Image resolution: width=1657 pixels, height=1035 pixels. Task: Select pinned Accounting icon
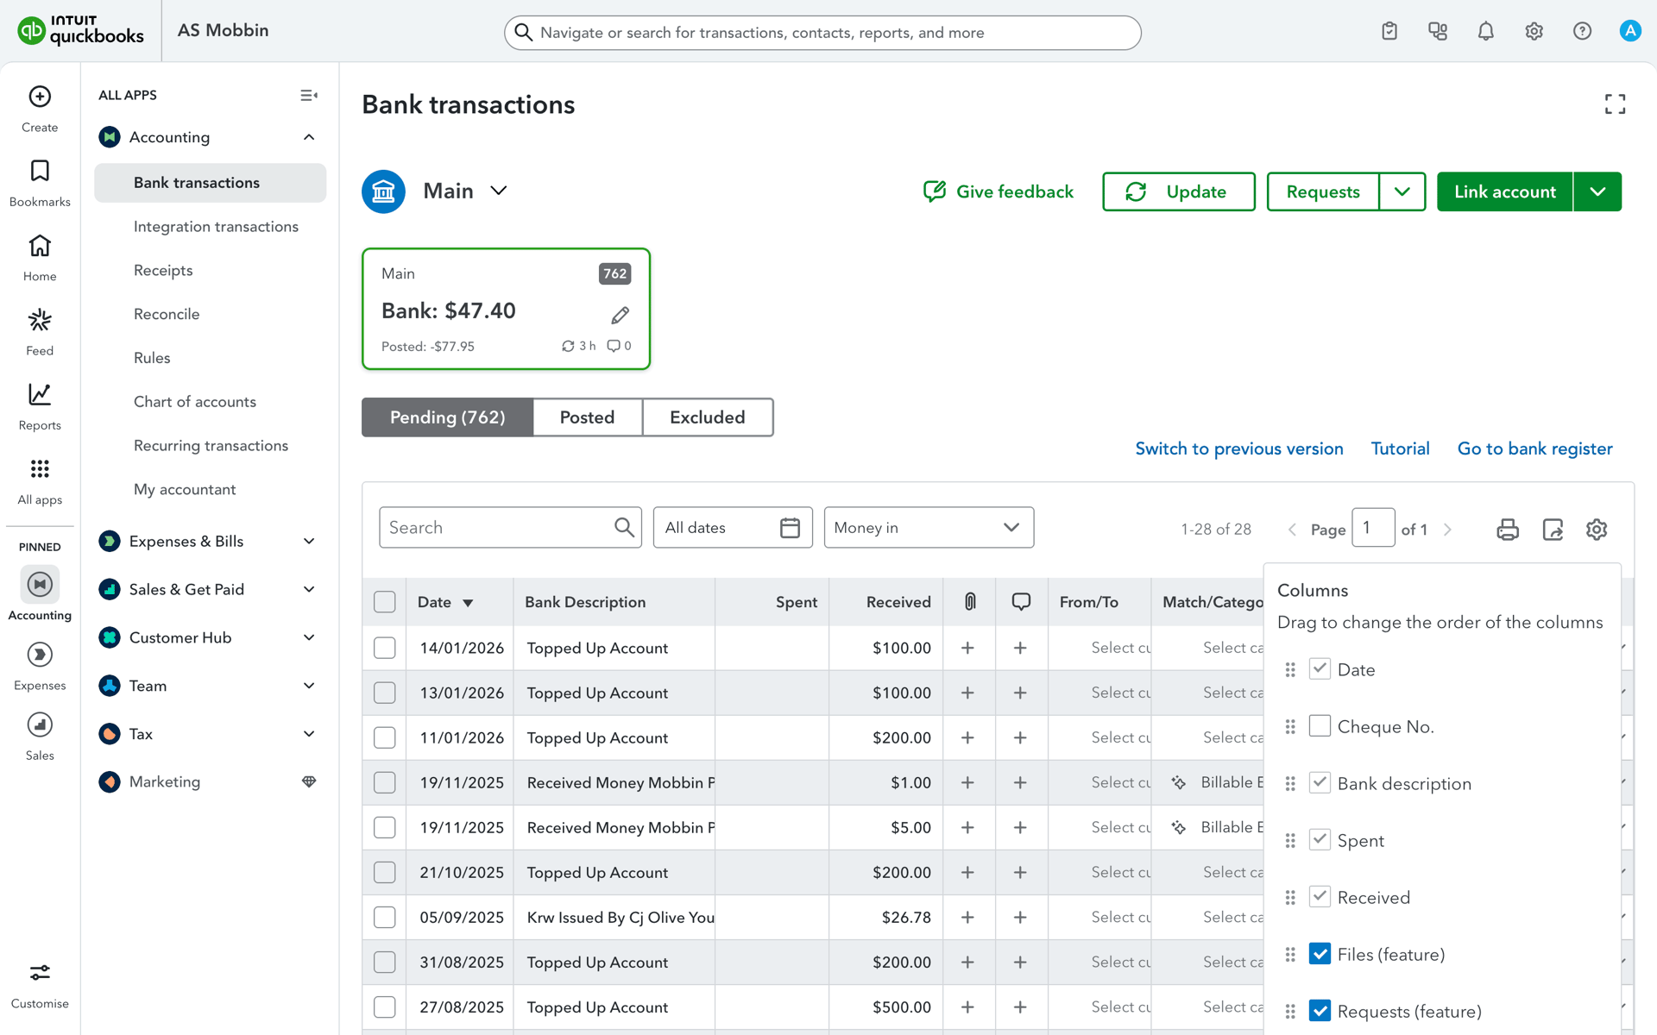coord(40,585)
